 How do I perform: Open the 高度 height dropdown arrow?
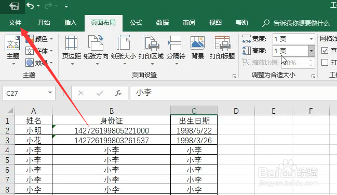[x=311, y=51]
